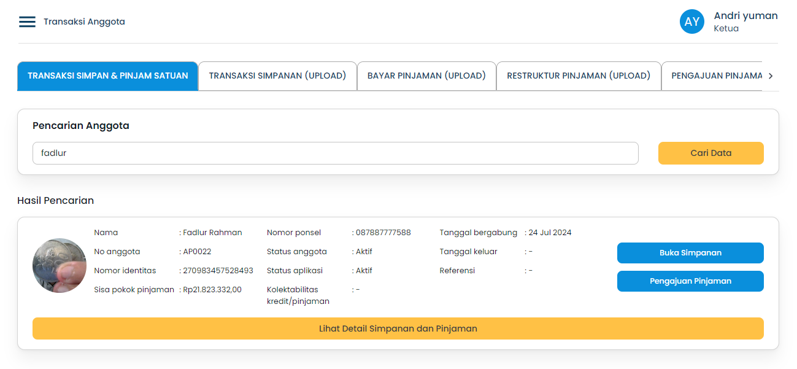Select the Restruktur Pinjaman (Upload) tab
This screenshot has height=369, width=797.
coord(579,76)
